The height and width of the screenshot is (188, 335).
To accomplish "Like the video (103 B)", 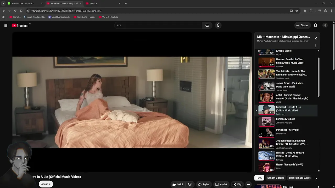I will (177, 184).
